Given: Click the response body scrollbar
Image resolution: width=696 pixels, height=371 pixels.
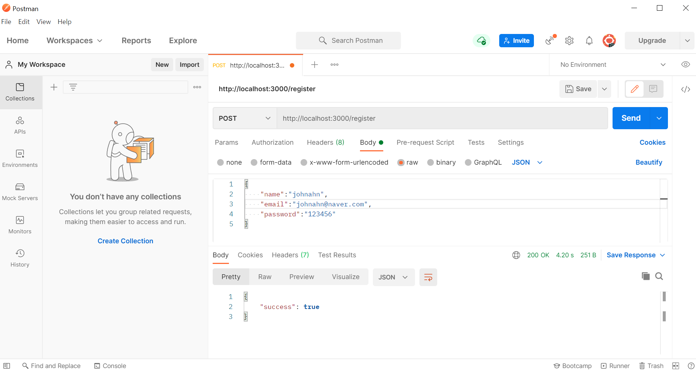Looking at the screenshot, I should (x=664, y=306).
